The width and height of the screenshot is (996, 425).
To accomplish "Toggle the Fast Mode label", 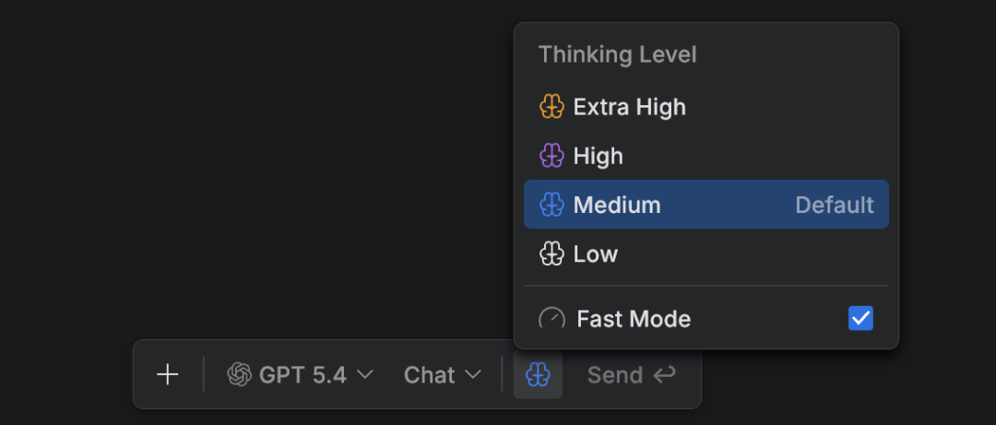I will [634, 319].
